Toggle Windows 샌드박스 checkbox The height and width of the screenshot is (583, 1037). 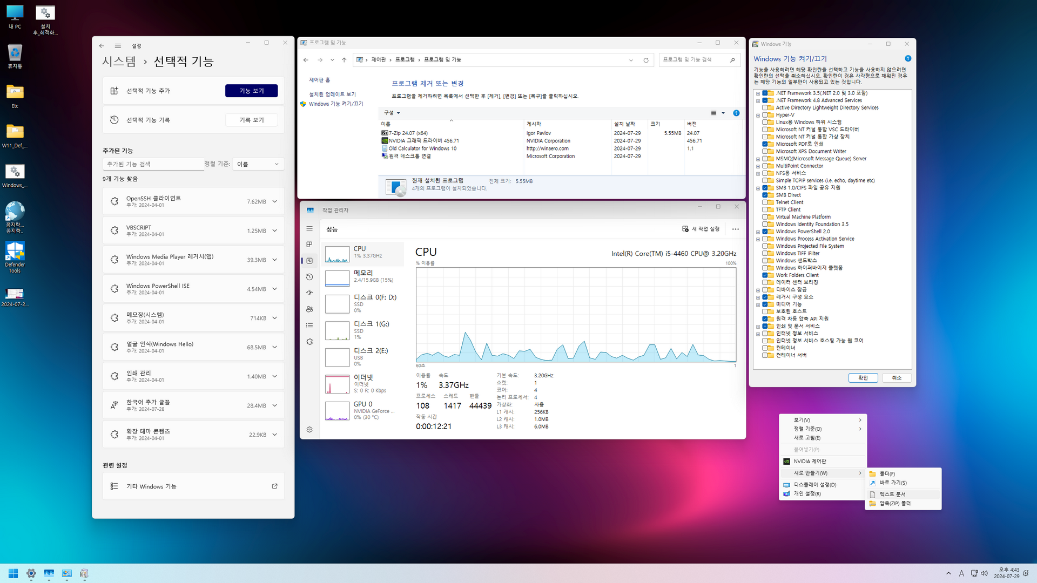pos(765,261)
